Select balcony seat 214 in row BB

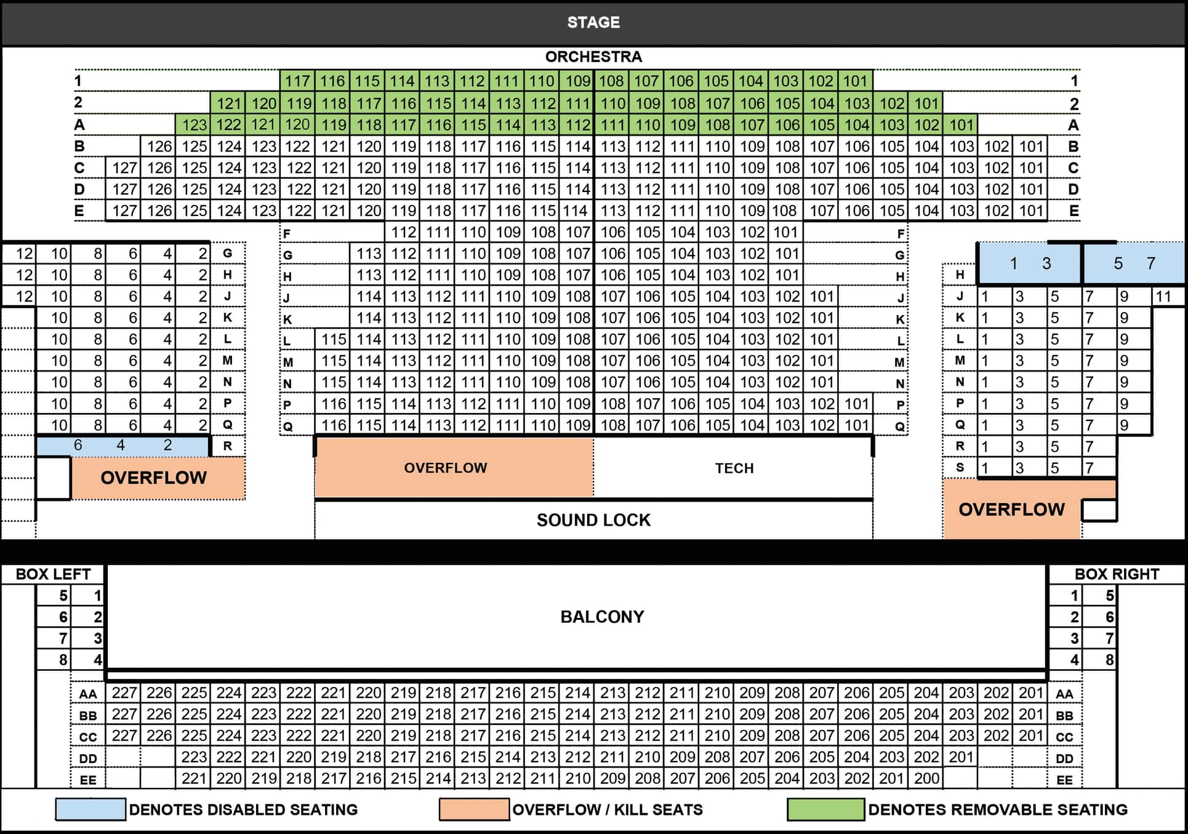pyautogui.click(x=577, y=714)
